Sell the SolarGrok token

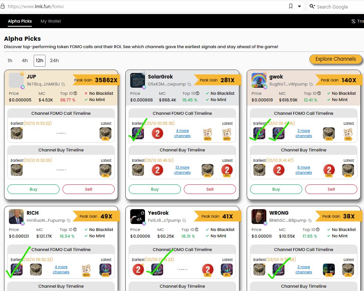coord(210,189)
